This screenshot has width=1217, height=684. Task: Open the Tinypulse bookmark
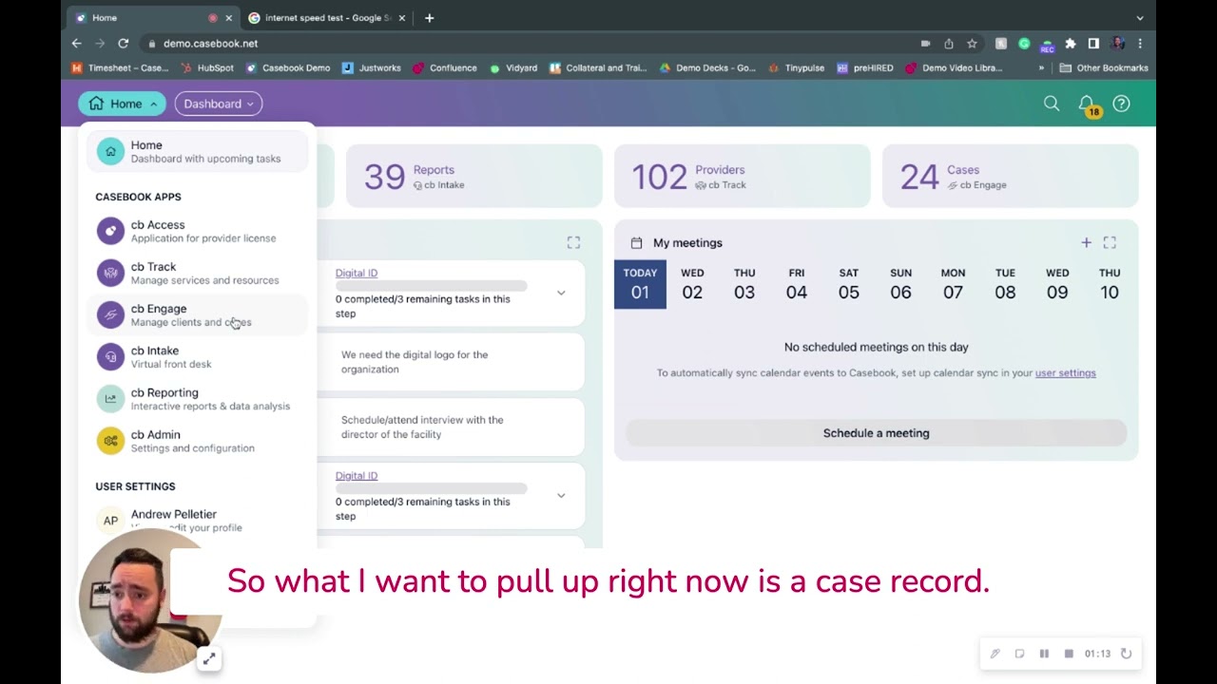(x=797, y=68)
